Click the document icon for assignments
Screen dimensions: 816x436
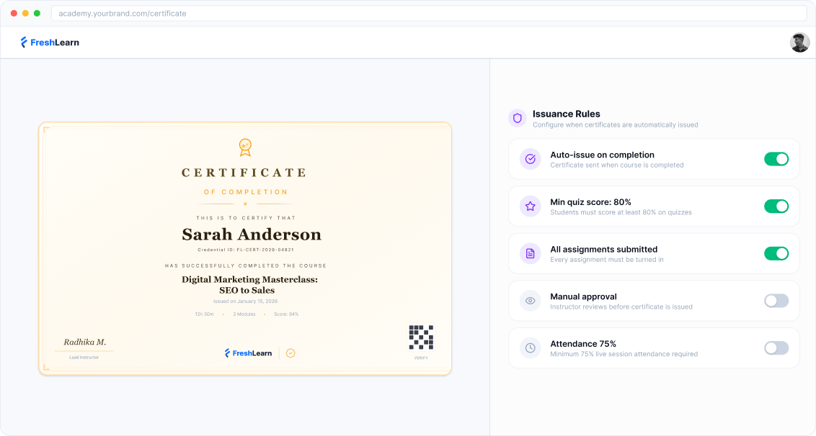coord(531,253)
